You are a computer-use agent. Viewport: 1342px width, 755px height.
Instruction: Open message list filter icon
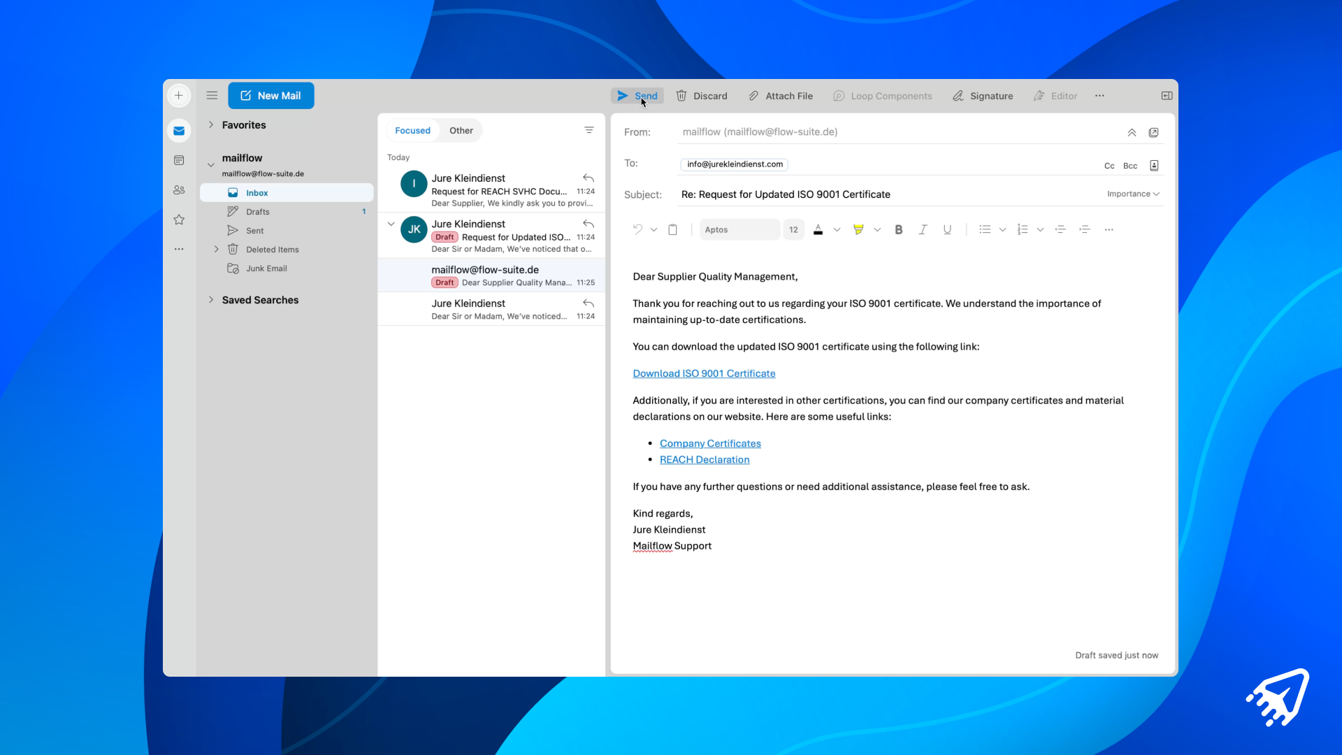(x=589, y=130)
